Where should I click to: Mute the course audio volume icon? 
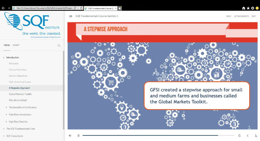point(70,135)
